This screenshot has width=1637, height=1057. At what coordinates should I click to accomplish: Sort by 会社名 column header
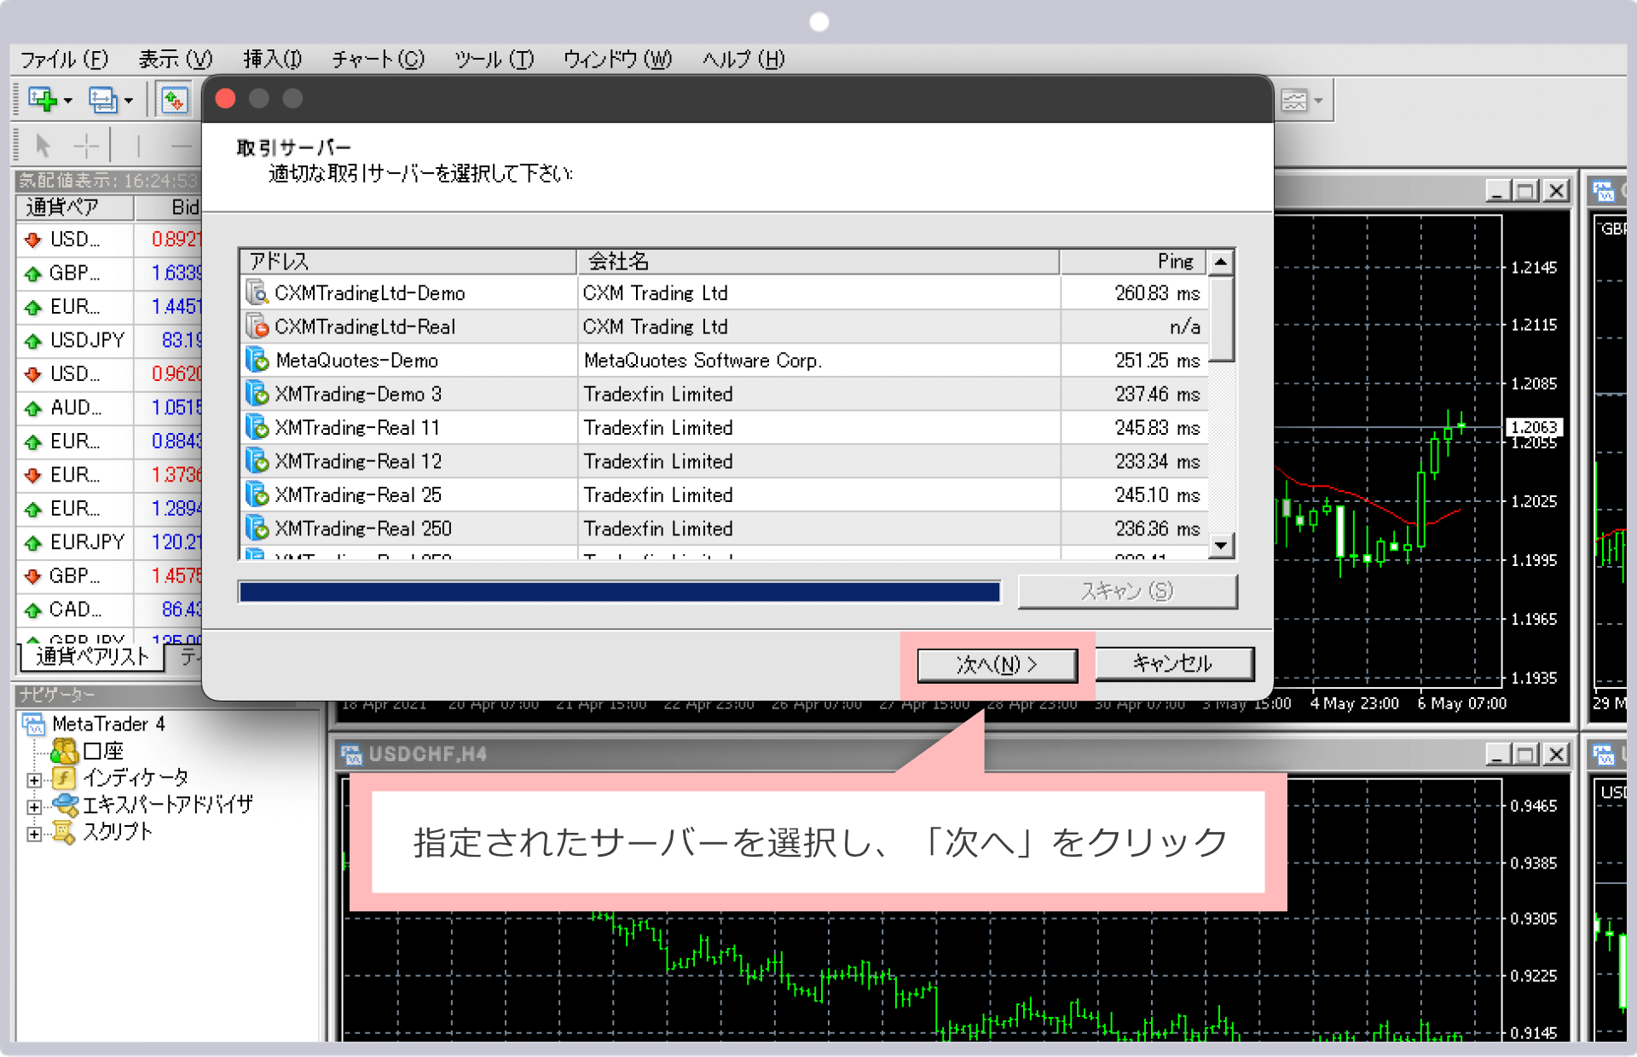point(818,262)
